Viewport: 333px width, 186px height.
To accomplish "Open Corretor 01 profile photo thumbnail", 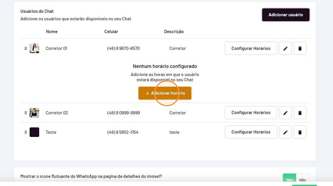I will point(35,48).
